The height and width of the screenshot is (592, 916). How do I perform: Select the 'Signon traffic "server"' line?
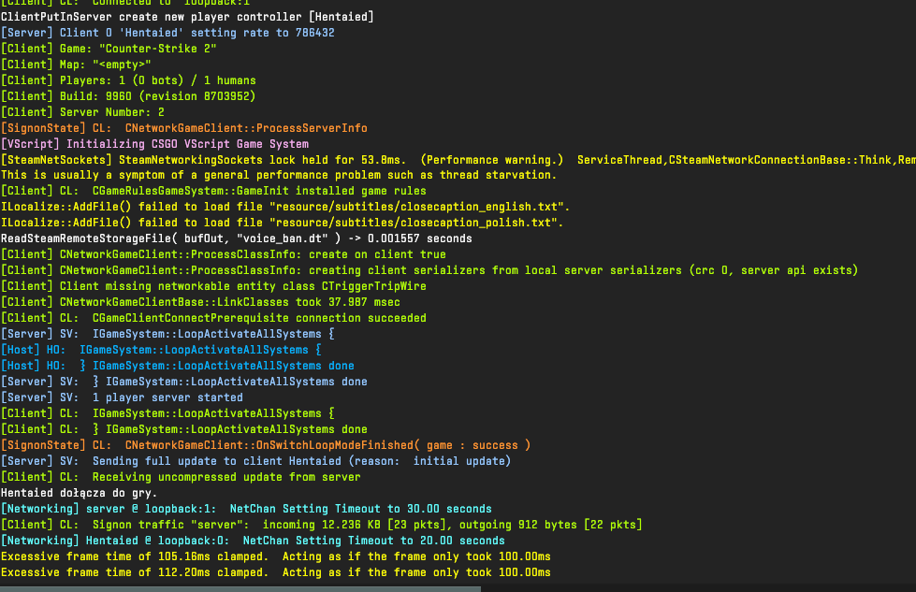[321, 525]
